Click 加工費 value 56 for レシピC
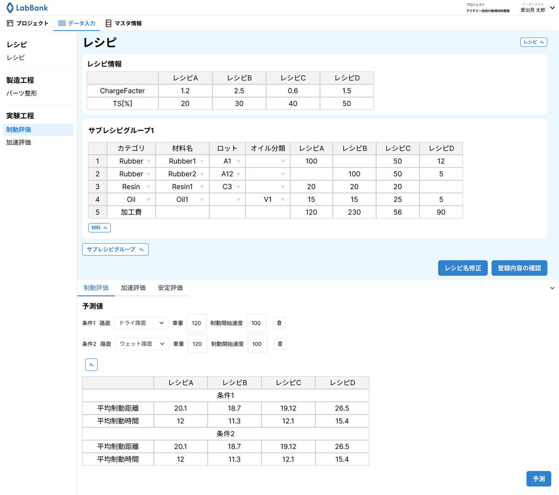Viewport: 559px width, 495px height. click(398, 212)
